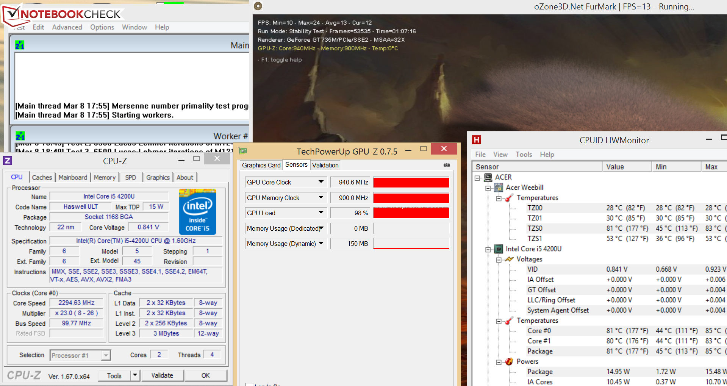Collapse the Intel Core i5 4200U node
Image resolution: width=727 pixels, height=386 pixels.
[x=488, y=249]
